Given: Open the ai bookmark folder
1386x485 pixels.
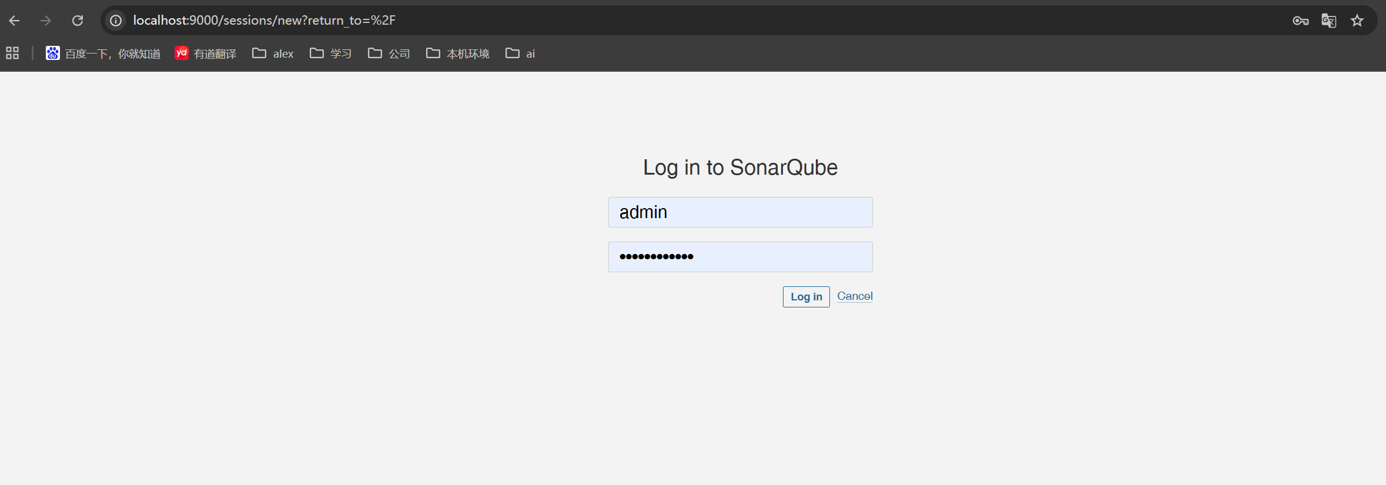Looking at the screenshot, I should (x=520, y=53).
